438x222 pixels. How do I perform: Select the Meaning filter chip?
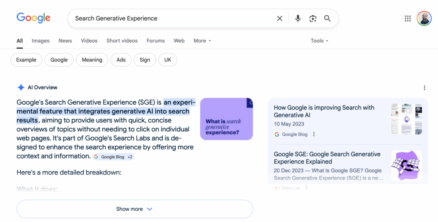[x=92, y=60]
